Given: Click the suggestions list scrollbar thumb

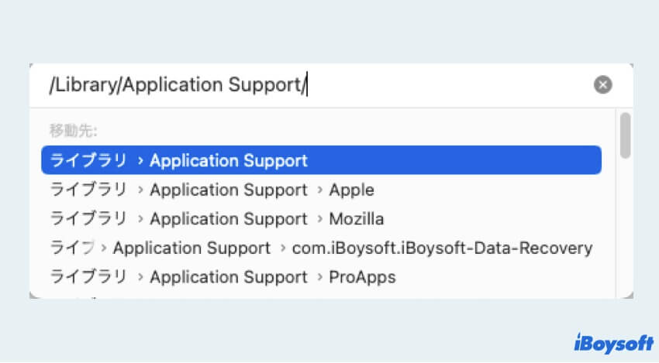Looking at the screenshot, I should tap(625, 135).
